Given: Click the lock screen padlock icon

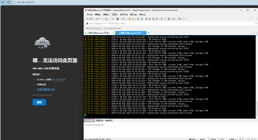Looking at the screenshot, I should [x=141, y=19].
